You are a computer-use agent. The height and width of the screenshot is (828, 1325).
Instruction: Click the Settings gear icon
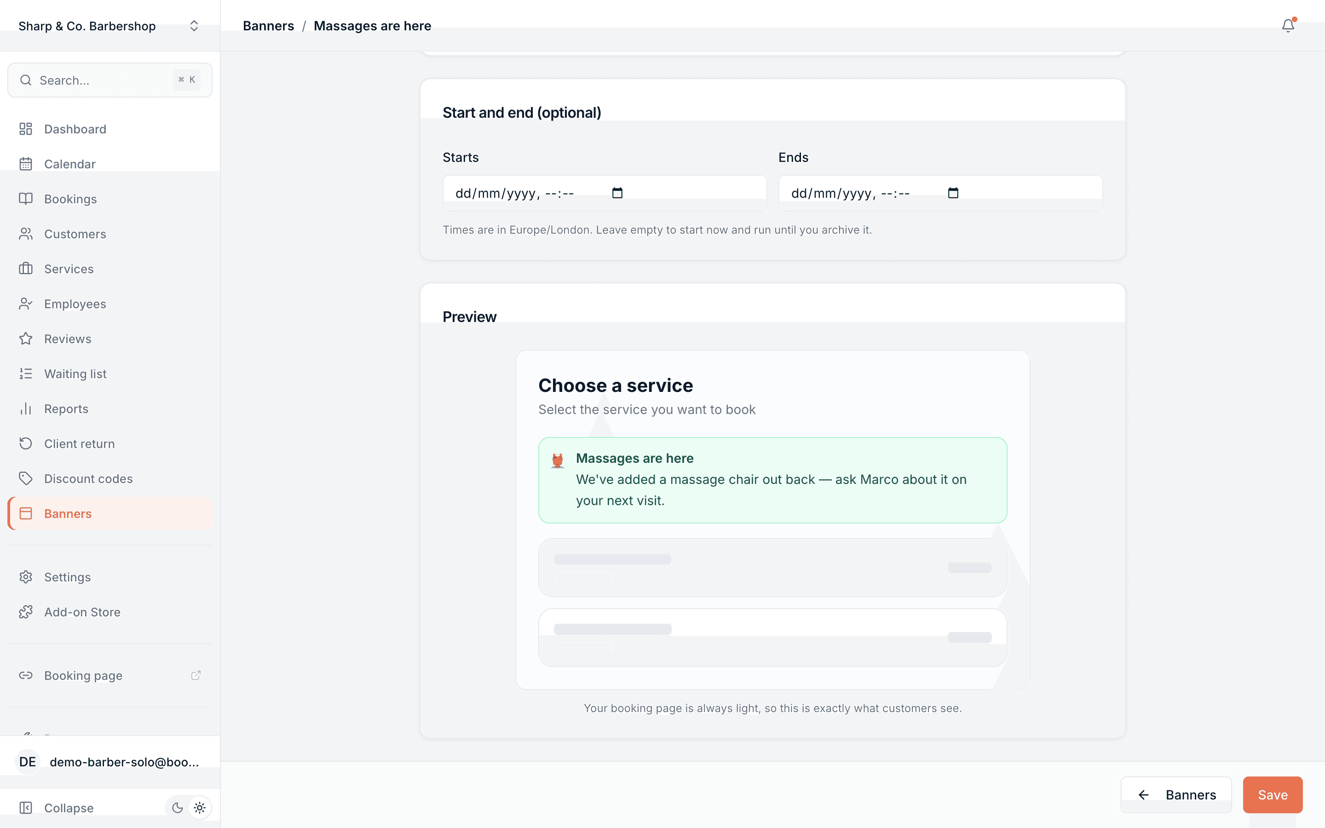click(x=26, y=577)
